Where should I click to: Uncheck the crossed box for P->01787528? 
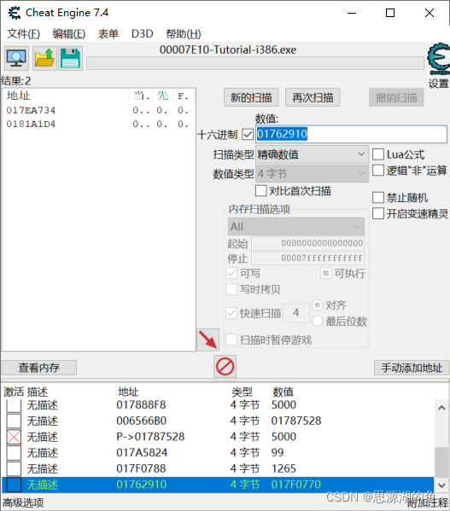pyautogui.click(x=14, y=437)
